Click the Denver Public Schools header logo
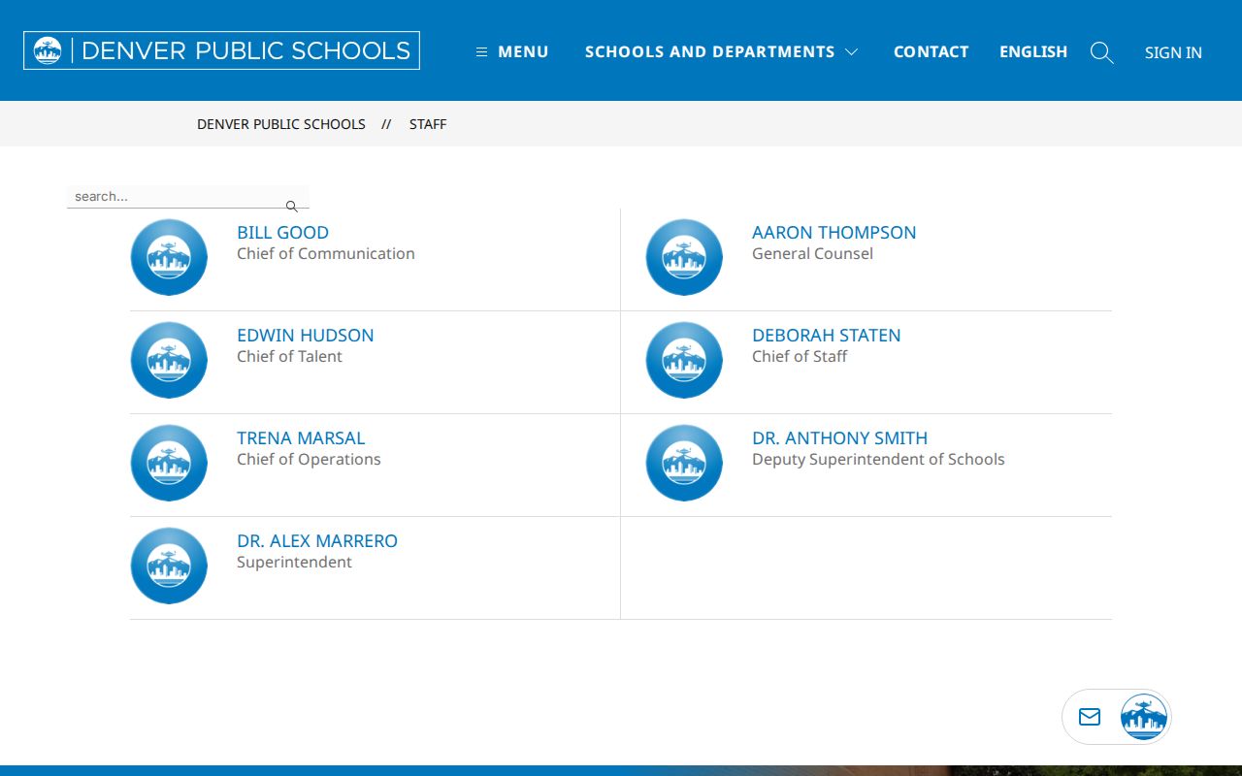The height and width of the screenshot is (776, 1242). [221, 50]
